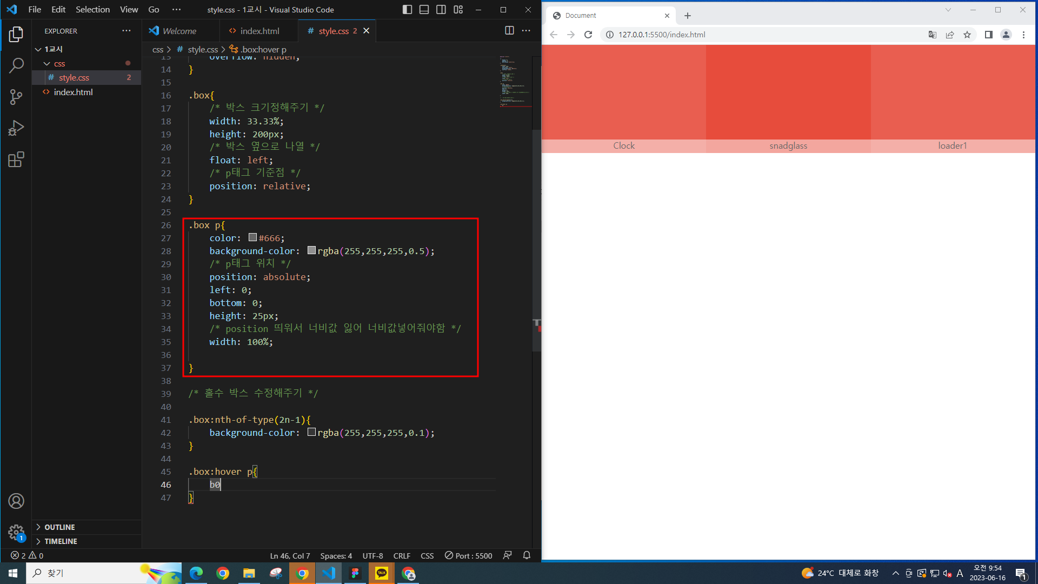
Task: Click the #666 color swatch on line 27
Action: [x=252, y=237]
